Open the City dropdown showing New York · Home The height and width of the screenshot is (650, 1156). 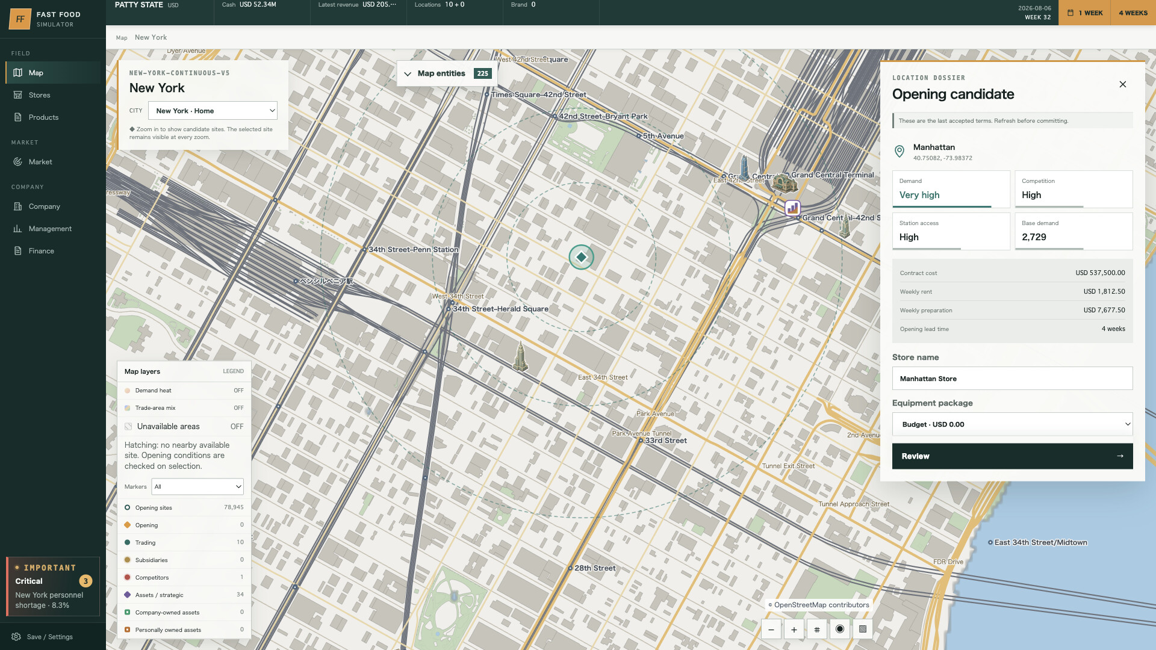[213, 111]
